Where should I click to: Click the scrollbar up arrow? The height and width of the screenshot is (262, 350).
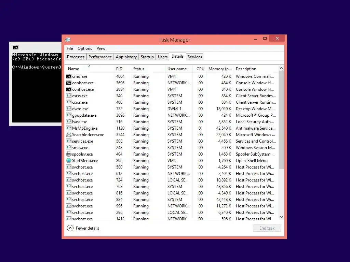[x=282, y=68]
